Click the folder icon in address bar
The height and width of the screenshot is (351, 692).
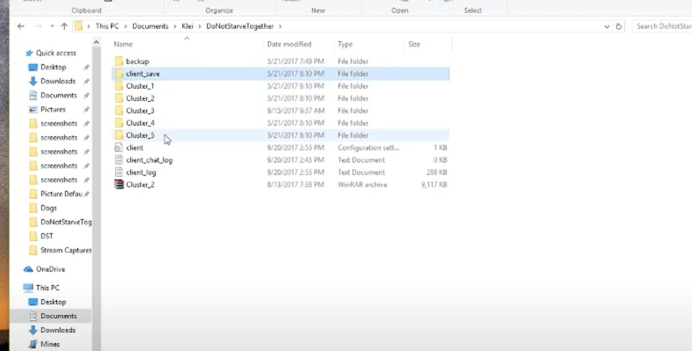(x=79, y=26)
